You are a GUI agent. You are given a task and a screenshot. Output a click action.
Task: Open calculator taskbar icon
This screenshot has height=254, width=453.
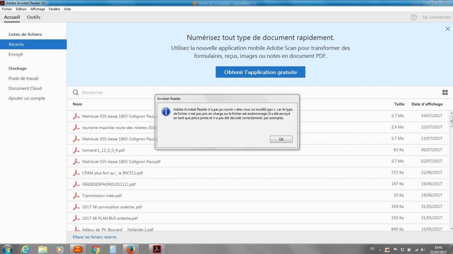pos(113,249)
